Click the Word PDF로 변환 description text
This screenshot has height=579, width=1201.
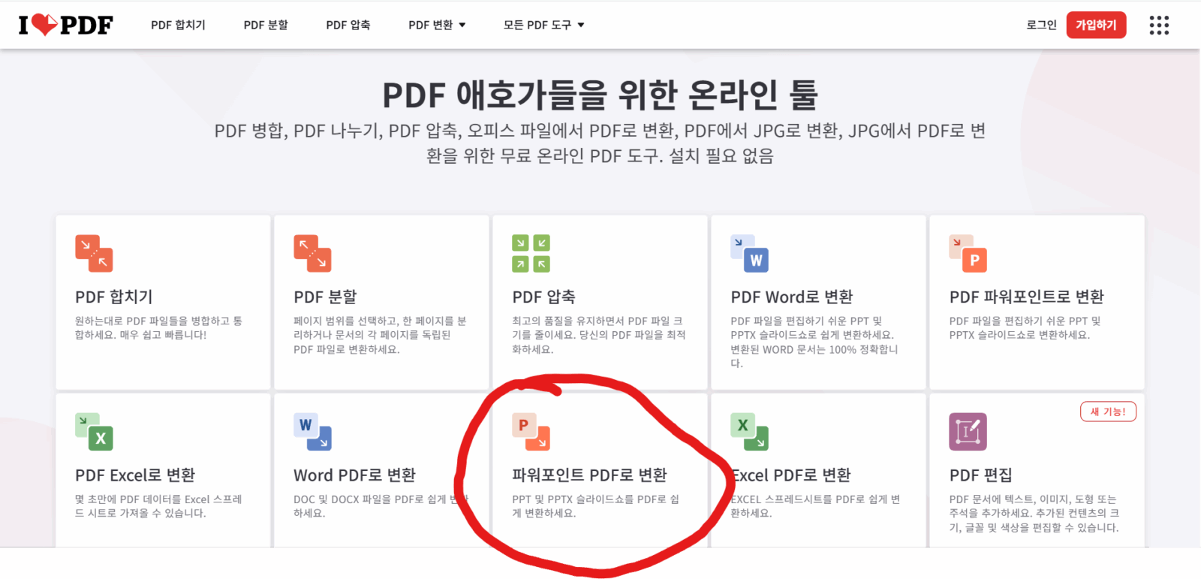coord(381,506)
